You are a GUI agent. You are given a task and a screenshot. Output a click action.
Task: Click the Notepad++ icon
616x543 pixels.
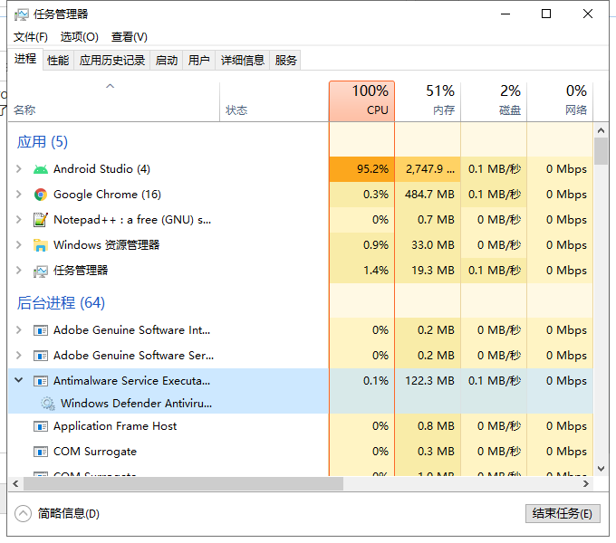pyautogui.click(x=41, y=220)
